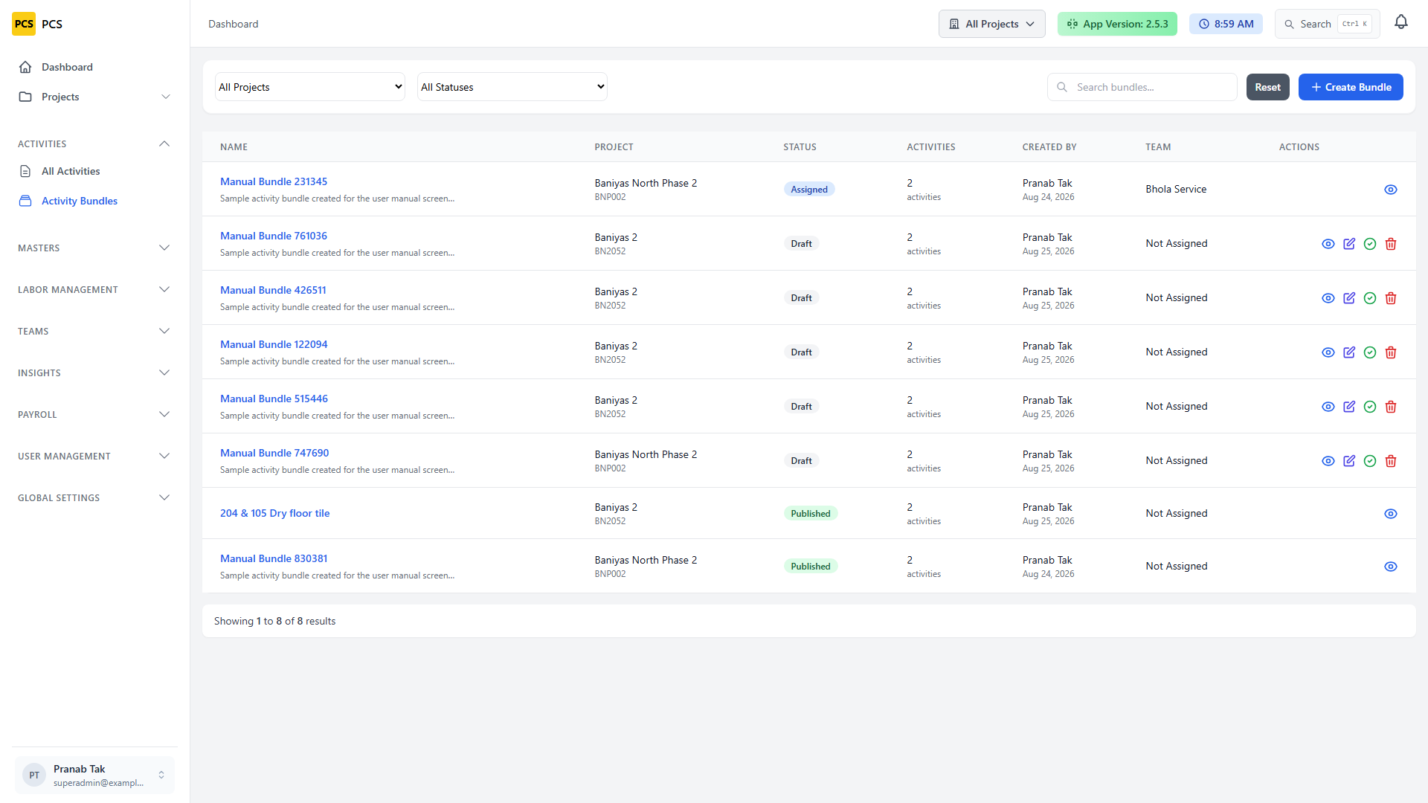Publish Manual Bundle 122094 with checkmark

point(1370,352)
